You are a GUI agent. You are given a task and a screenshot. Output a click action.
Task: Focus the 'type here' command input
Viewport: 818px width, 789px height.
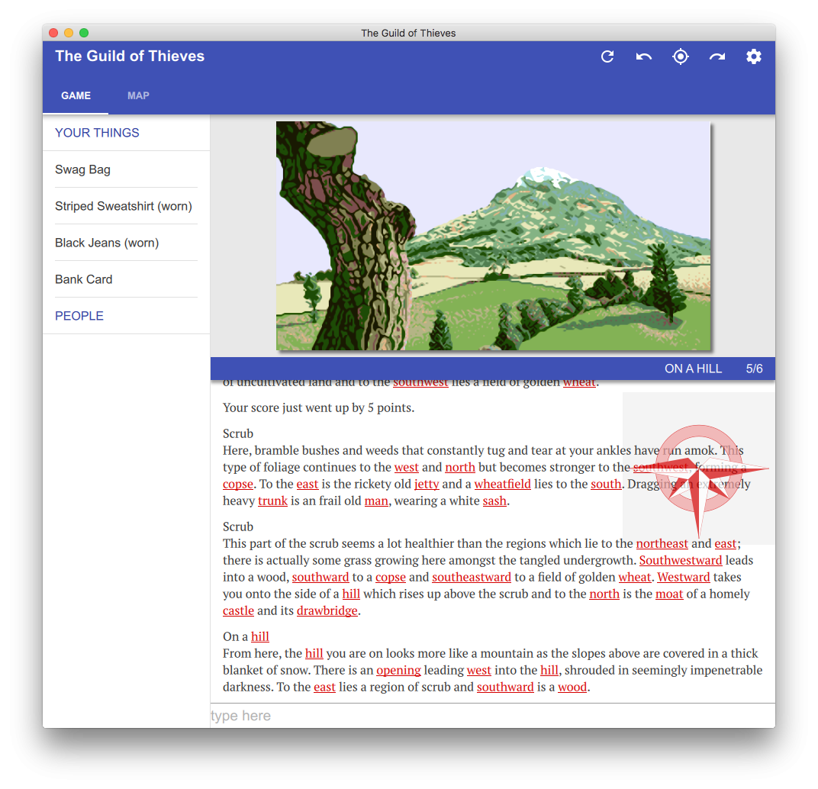coord(488,716)
